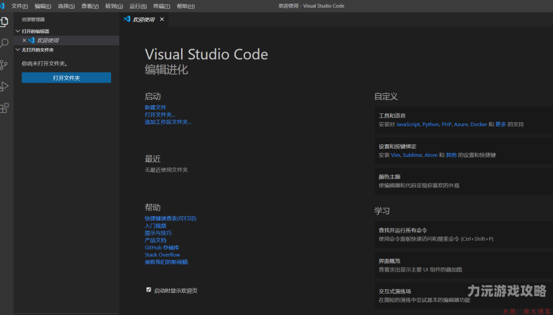Open 快捷键速查表(可打印) link
Viewport: 553px width, 315px height.
(x=170, y=219)
